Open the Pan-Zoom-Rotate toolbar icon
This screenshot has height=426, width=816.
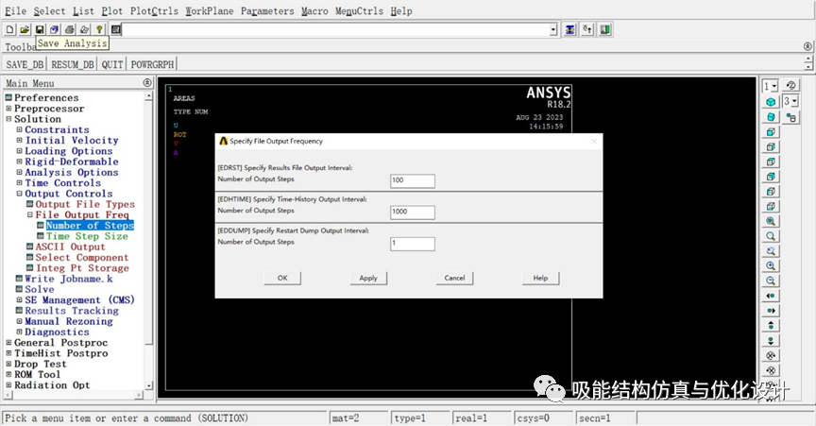click(54, 29)
